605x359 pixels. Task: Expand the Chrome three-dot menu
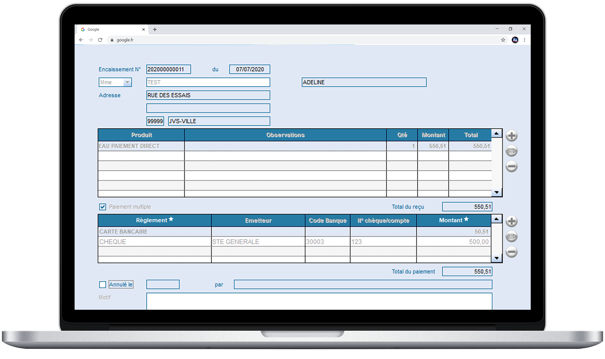point(524,40)
